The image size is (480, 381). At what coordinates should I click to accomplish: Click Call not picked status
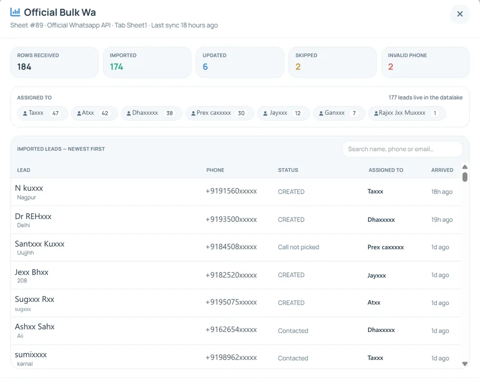(298, 247)
